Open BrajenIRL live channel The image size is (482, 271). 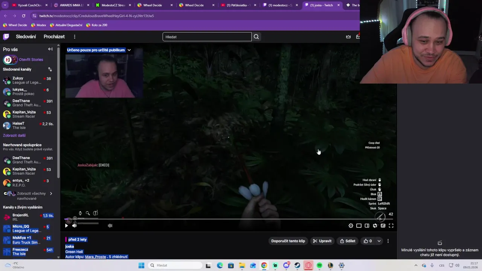tap(29, 217)
